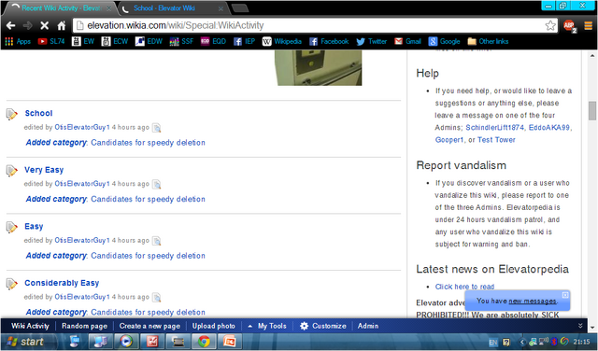Select Upload photo in bottom toolbar
The width and height of the screenshot is (598, 351).
[x=214, y=326]
